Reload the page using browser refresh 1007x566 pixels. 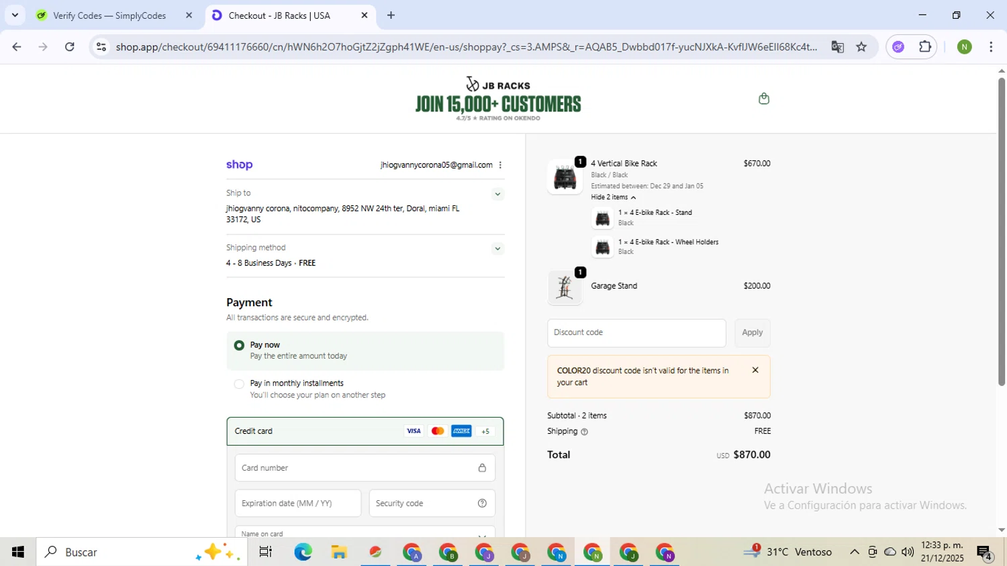pos(70,47)
